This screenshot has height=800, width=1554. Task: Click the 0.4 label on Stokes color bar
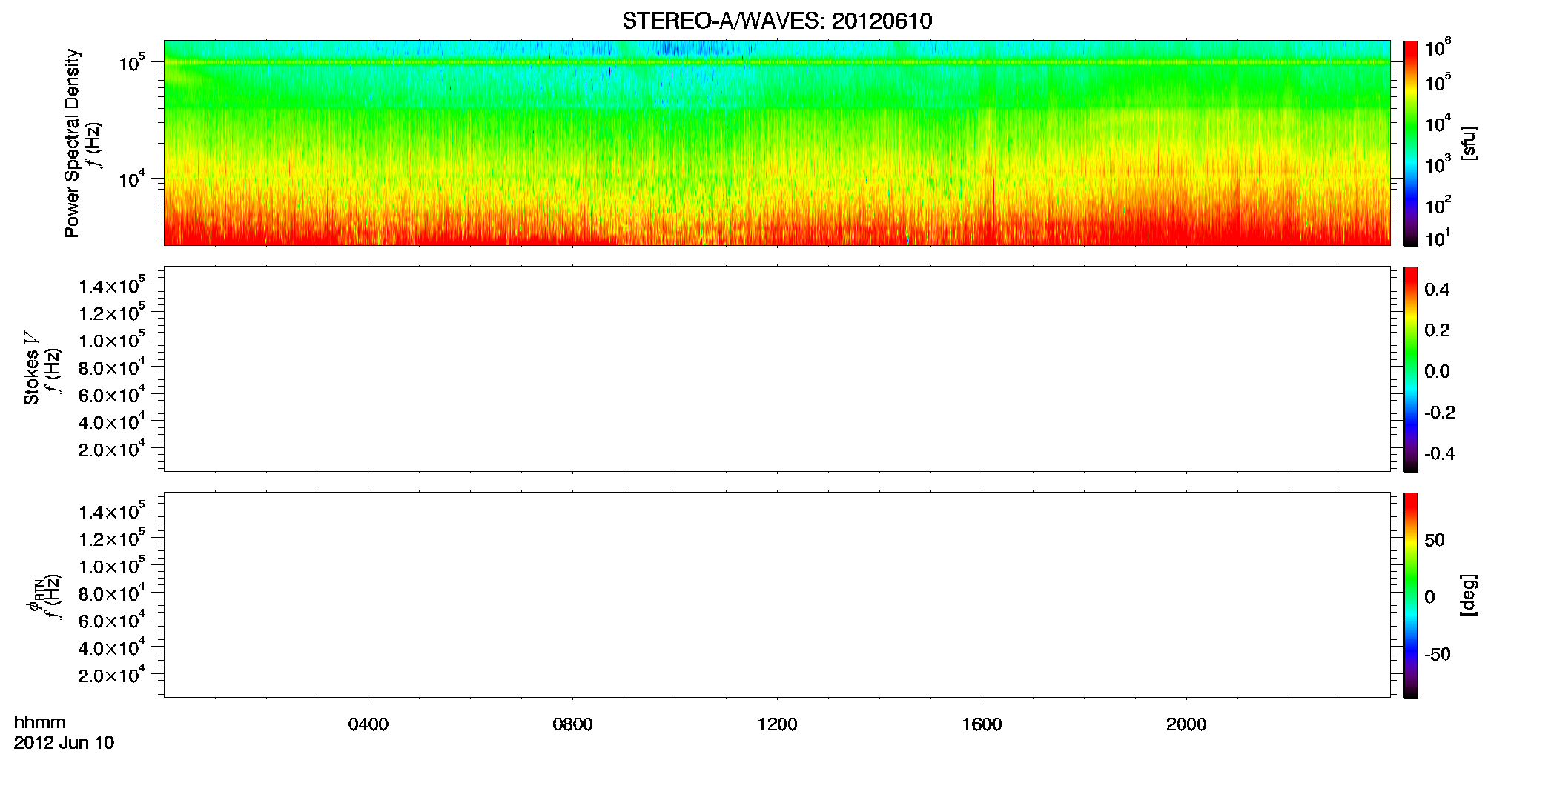tap(1437, 289)
